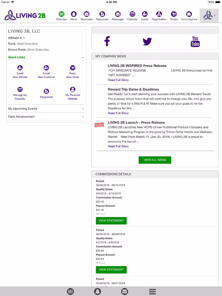Tap the battery indicator in status bar

[x=218, y=2]
